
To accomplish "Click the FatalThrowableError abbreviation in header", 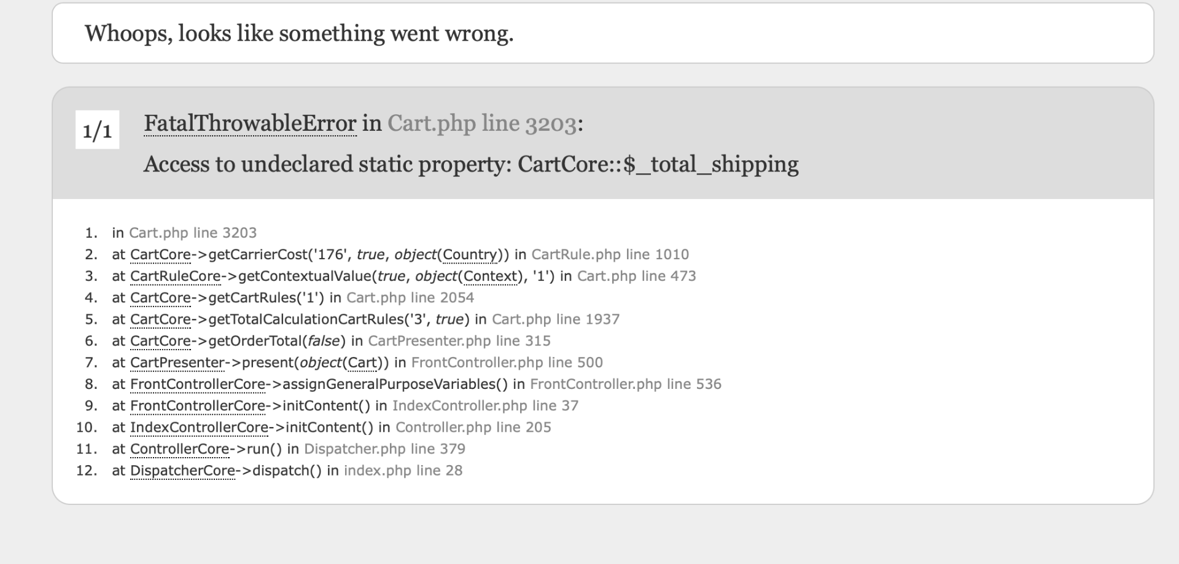I will 250,123.
